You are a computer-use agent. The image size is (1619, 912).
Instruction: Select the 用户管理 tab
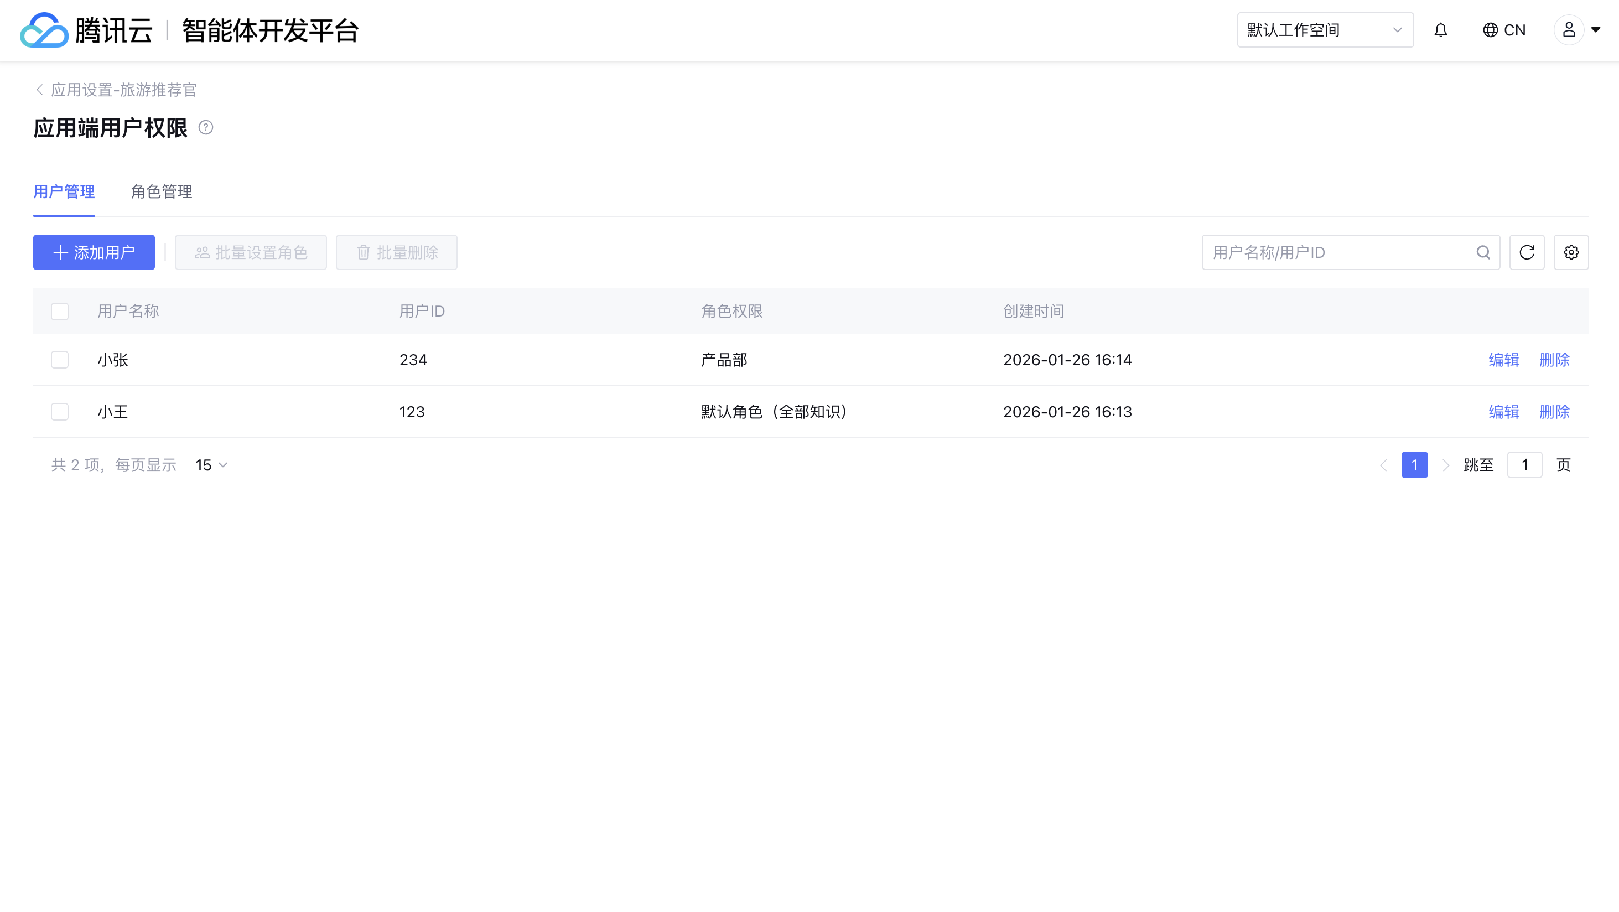[64, 191]
